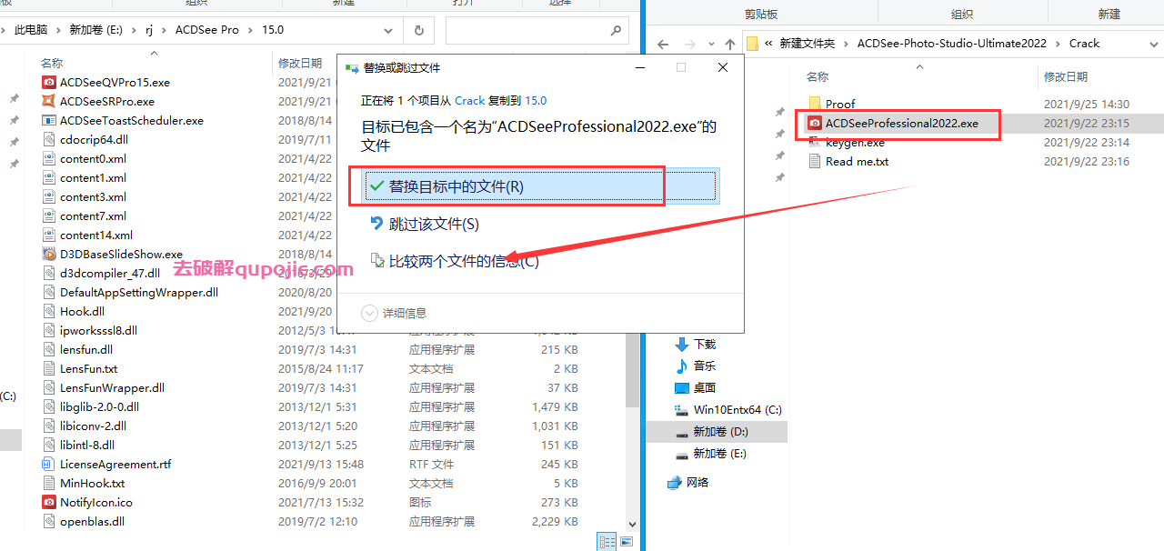Viewport: 1164px width, 551px height.
Task: Select content14.xml in file list
Action: (x=96, y=235)
